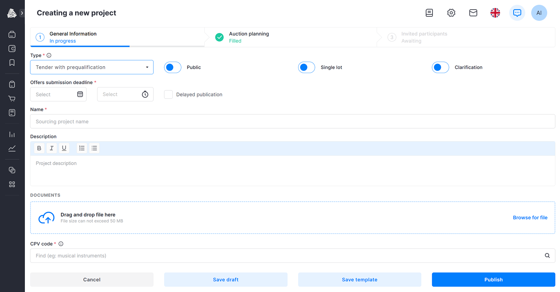560x292 pixels.
Task: Click the info icon next to Type
Action: 49,56
